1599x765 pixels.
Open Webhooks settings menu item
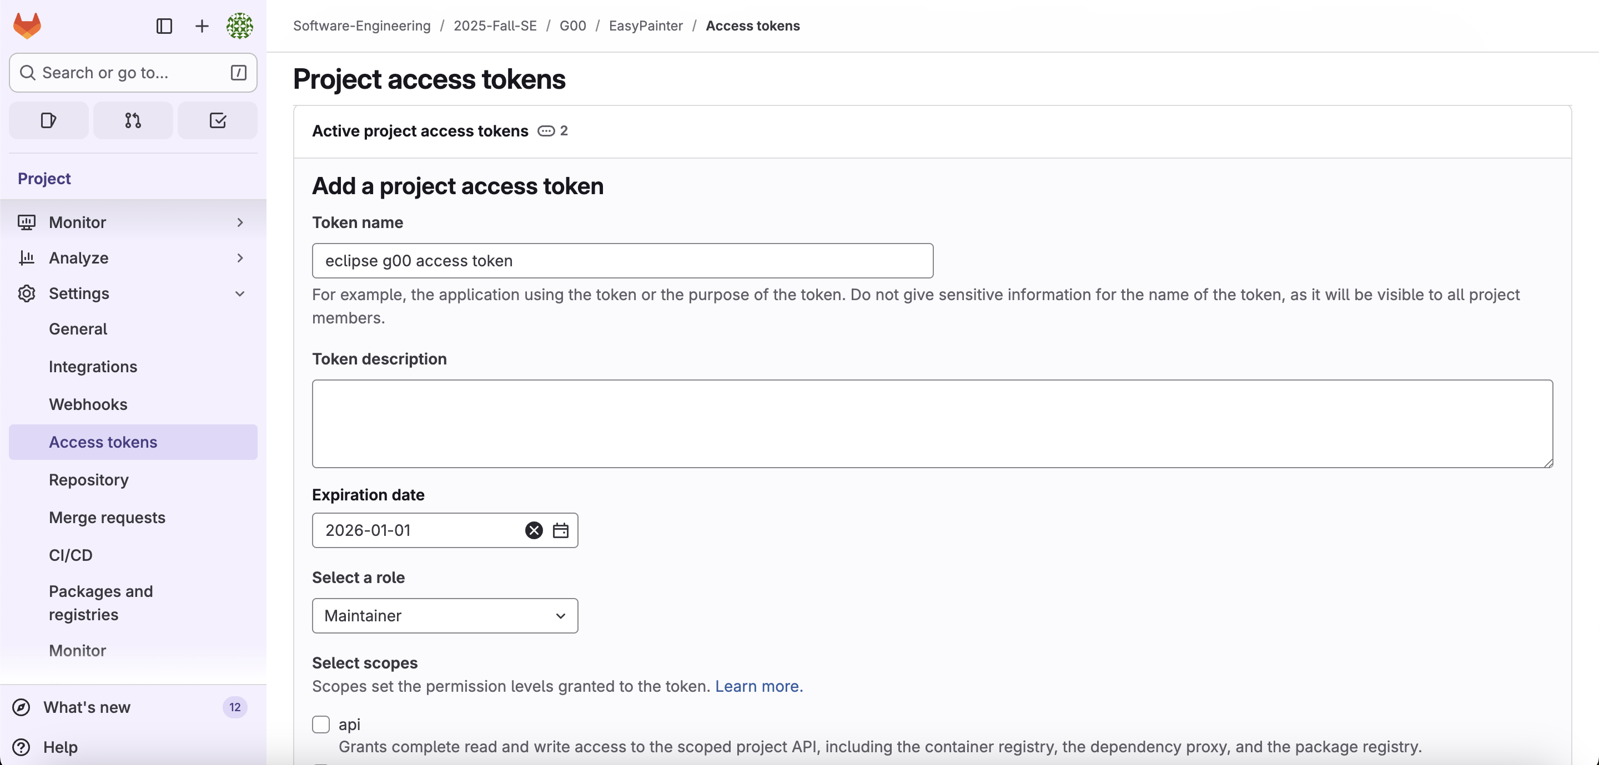(x=88, y=404)
